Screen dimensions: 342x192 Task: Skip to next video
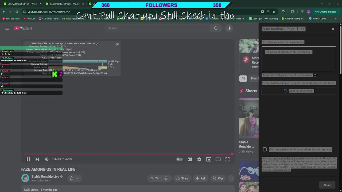pos(37,159)
